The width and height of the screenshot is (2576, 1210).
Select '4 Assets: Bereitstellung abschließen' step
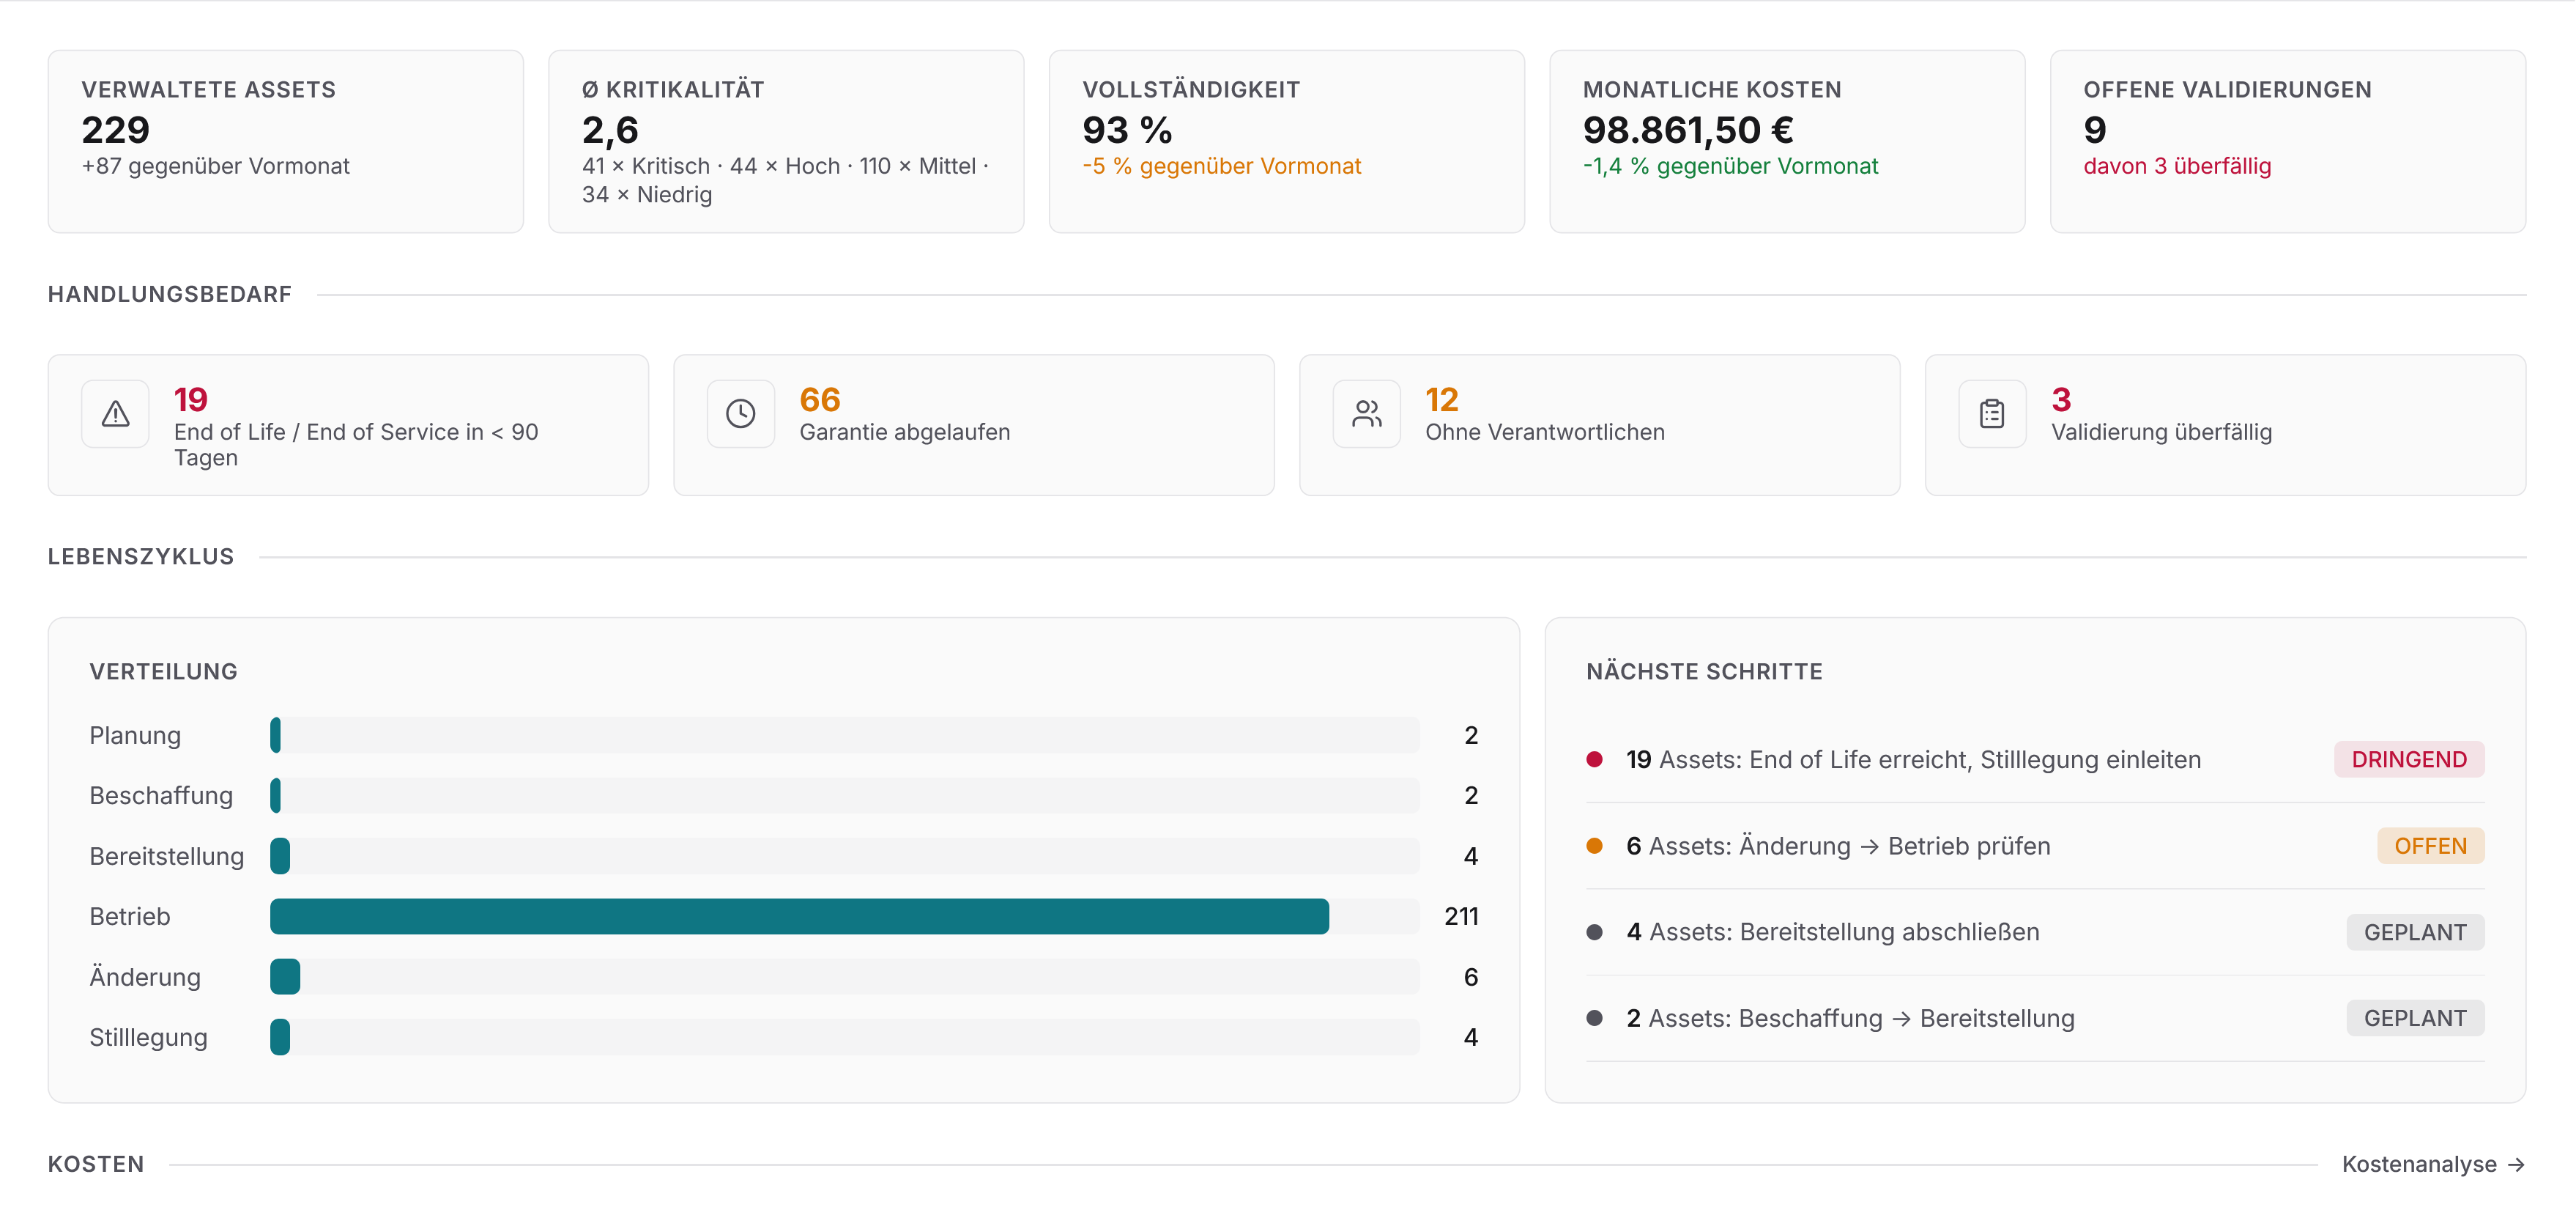tap(2035, 932)
